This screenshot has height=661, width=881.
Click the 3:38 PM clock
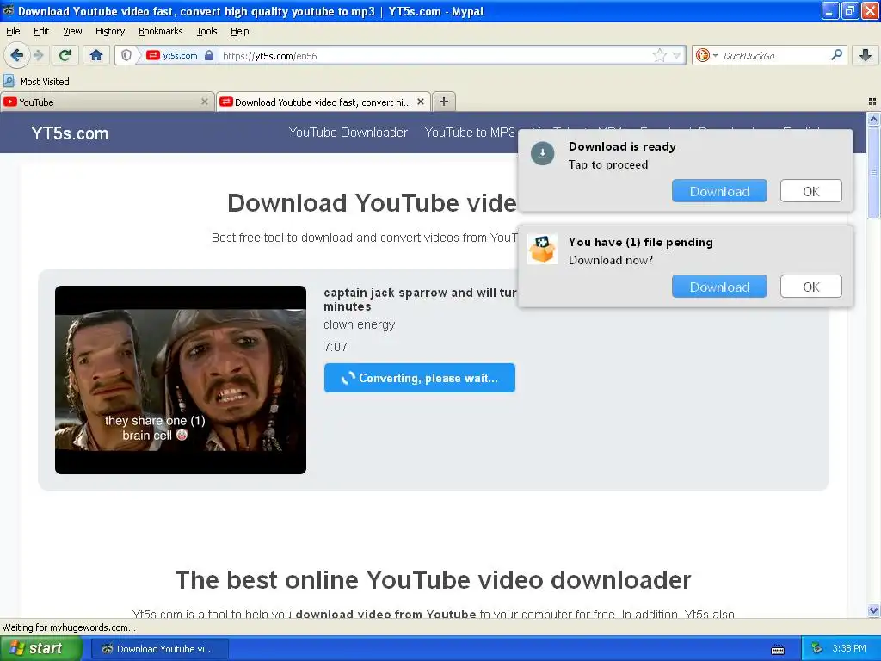coord(849,649)
